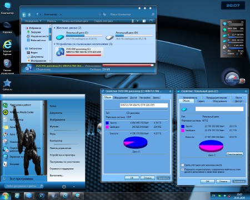Click Отмена in local disk C properties
The image size is (250, 200).
point(223,182)
